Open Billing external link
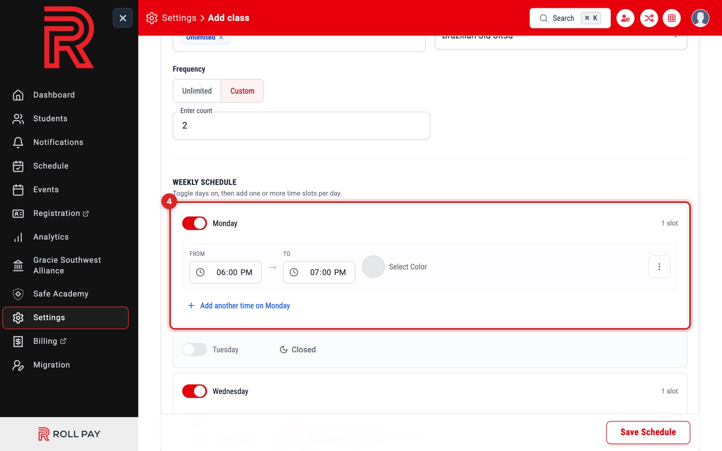This screenshot has height=451, width=722. 50,341
